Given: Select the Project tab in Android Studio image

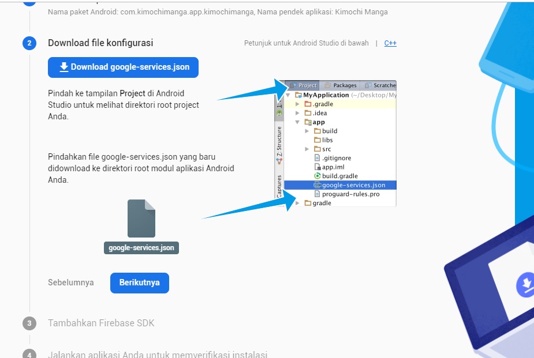Looking at the screenshot, I should pos(303,85).
